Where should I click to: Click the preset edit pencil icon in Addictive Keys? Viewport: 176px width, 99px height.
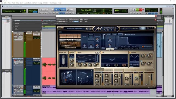pyautogui.click(x=59, y=28)
